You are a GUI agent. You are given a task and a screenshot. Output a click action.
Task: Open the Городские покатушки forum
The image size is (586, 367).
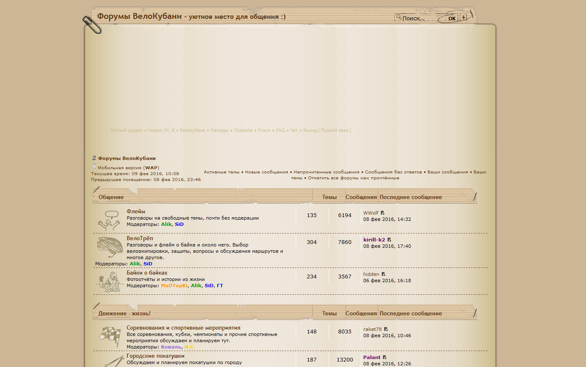(155, 356)
